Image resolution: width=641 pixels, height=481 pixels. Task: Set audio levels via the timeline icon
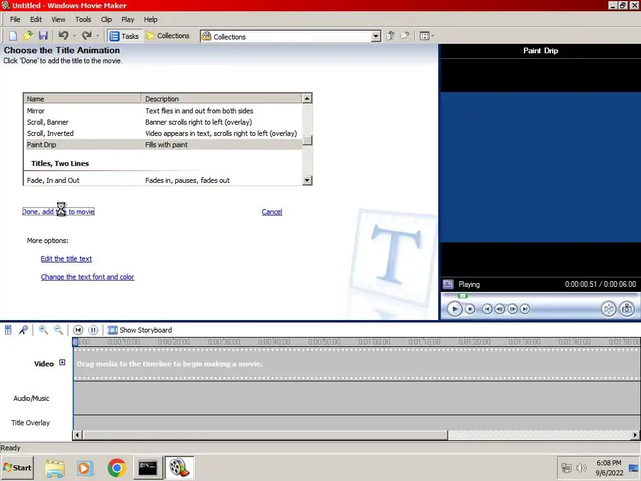(x=8, y=330)
